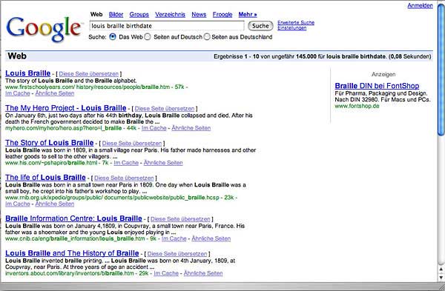Image resolution: width=445 pixels, height=291 pixels.
Task: Open 'Im Cache' for firstschoolyears result
Action: tap(18, 93)
